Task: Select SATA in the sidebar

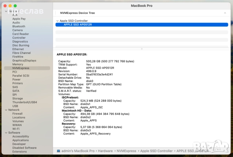Action: point(16,91)
